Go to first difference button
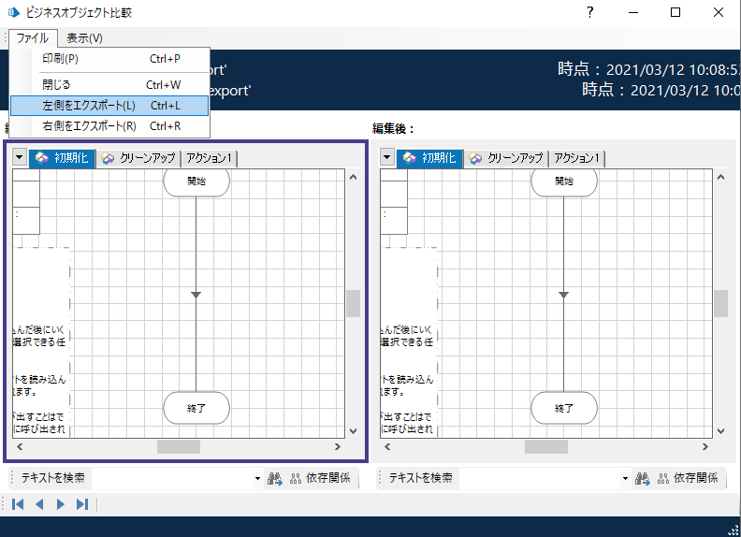Screen dimensions: 741x537 18,504
